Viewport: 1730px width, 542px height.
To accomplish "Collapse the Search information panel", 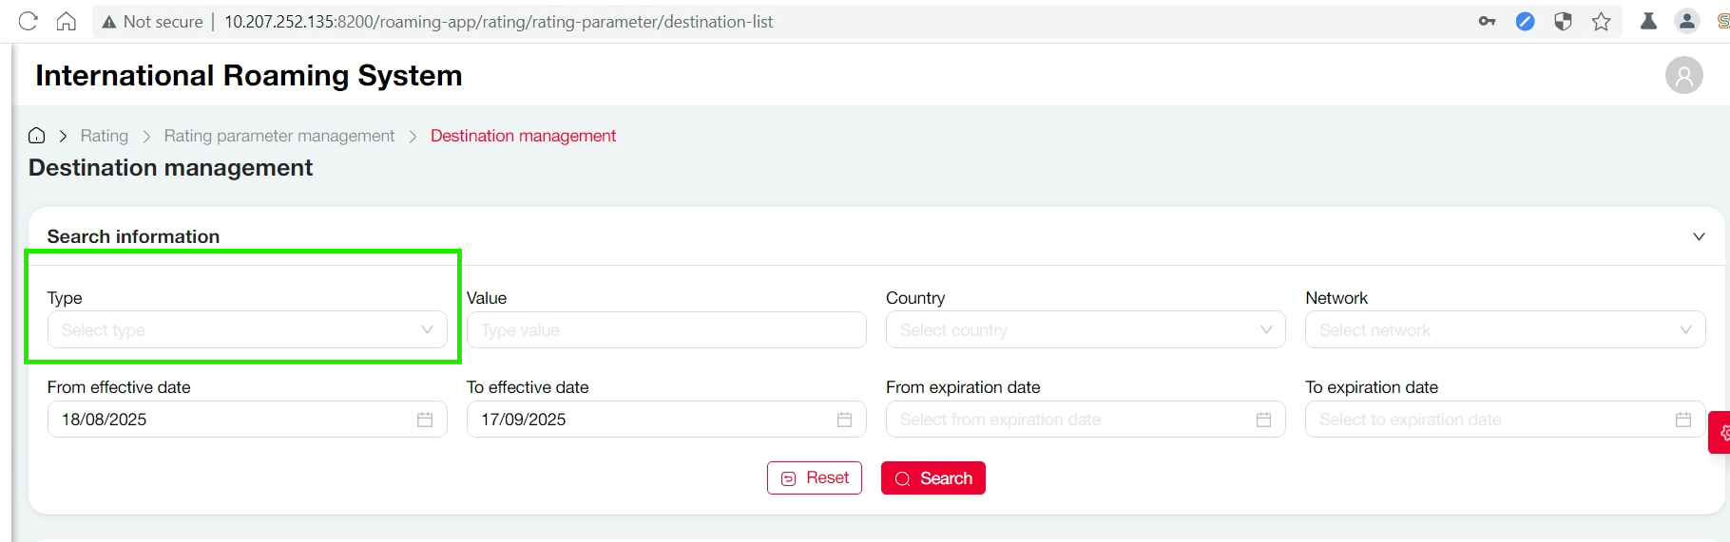I will pyautogui.click(x=1699, y=236).
